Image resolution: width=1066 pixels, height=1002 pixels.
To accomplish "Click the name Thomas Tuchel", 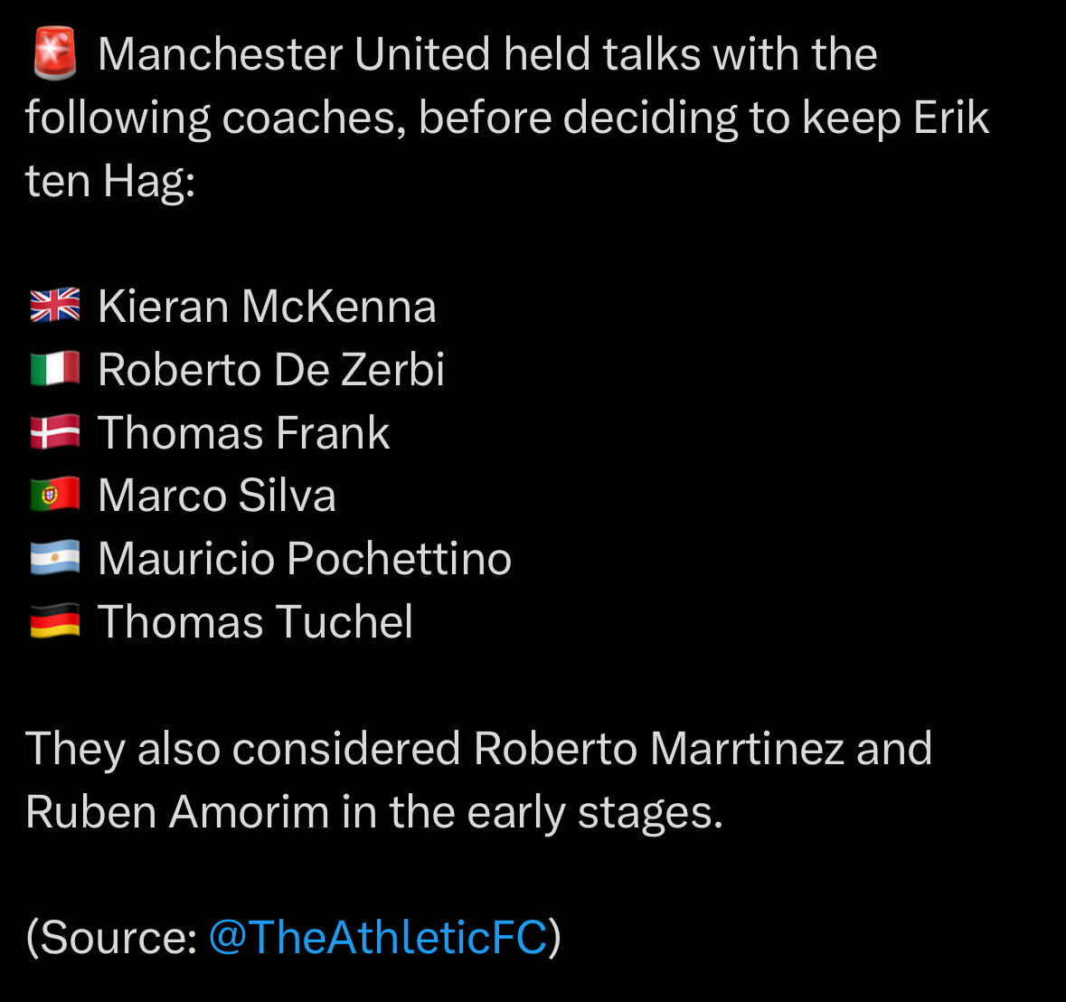I will 256,622.
